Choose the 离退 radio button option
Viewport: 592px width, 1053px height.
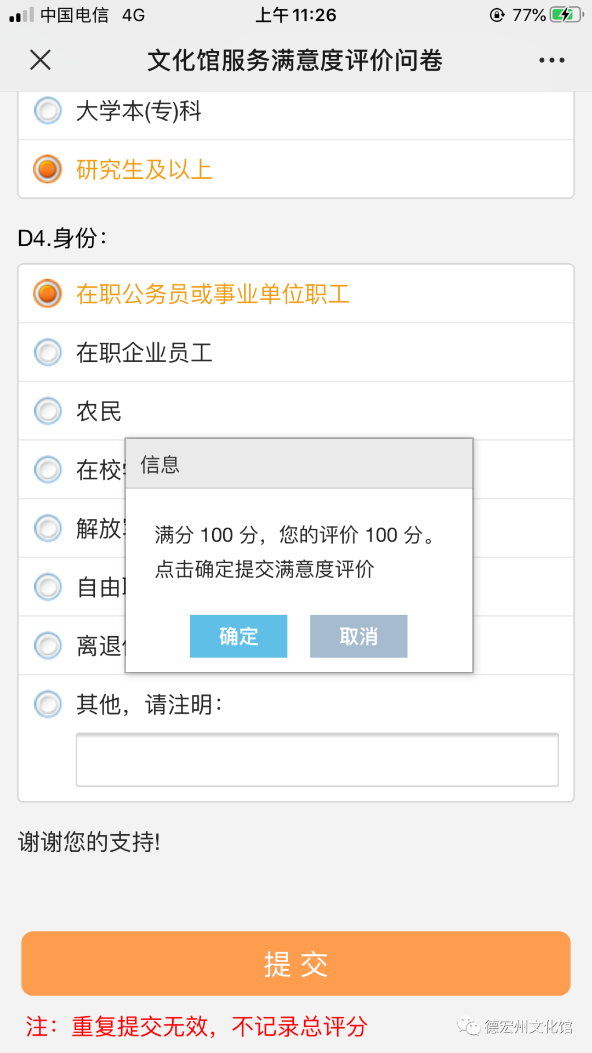[x=48, y=646]
